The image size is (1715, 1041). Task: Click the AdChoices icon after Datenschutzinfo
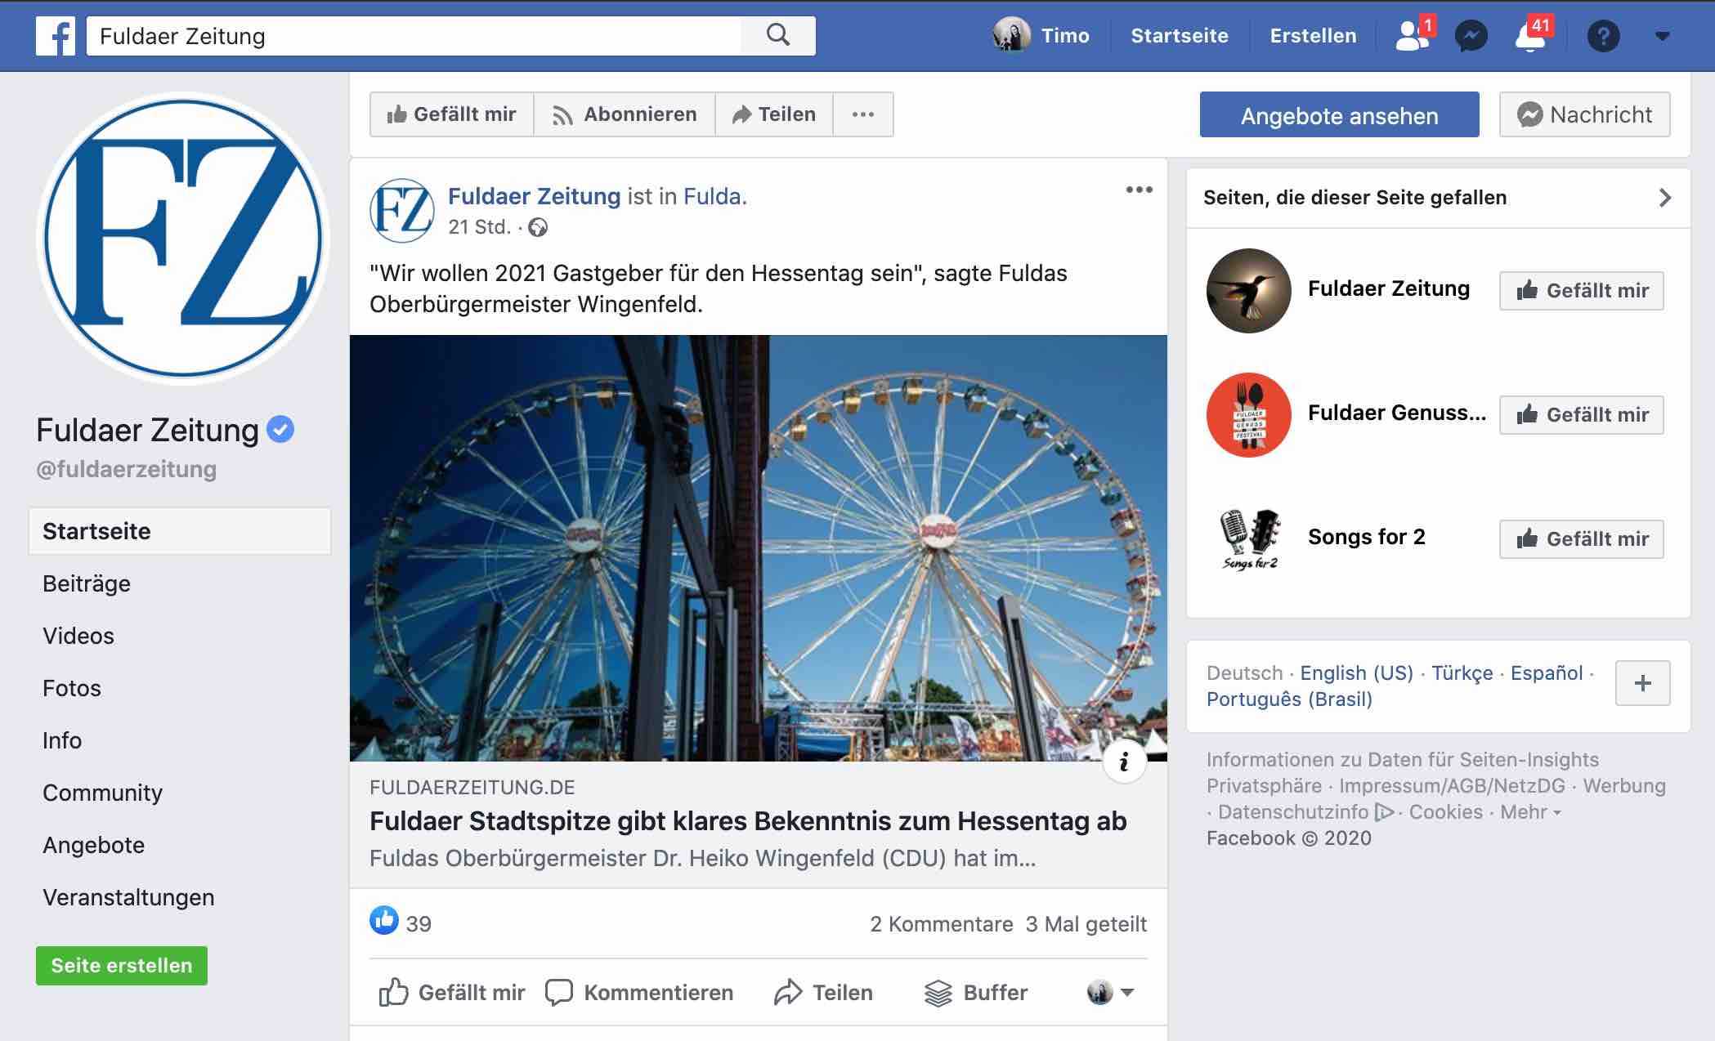pyautogui.click(x=1384, y=812)
